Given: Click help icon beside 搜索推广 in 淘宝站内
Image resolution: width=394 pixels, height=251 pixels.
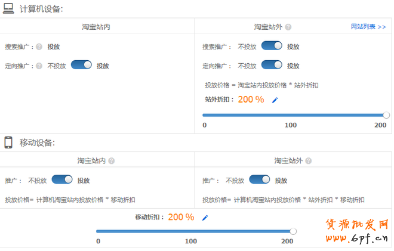Looking at the screenshot, I should 39,47.
